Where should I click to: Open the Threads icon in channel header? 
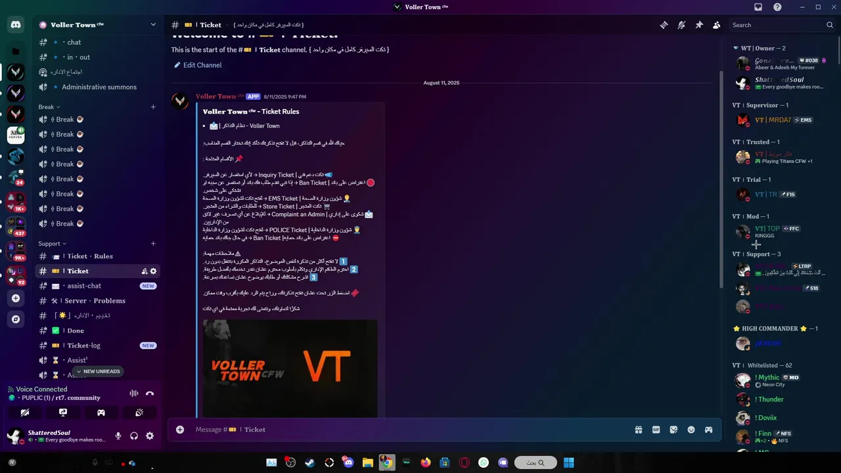coord(664,25)
